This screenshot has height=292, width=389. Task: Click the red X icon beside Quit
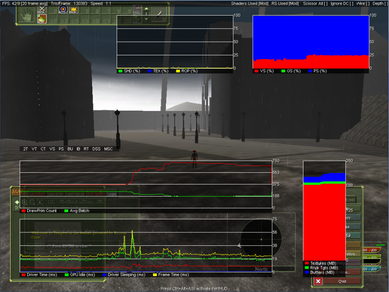coord(318,281)
